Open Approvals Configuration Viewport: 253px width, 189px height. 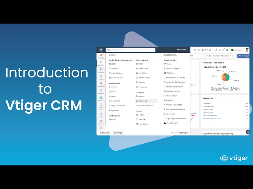[175, 82]
